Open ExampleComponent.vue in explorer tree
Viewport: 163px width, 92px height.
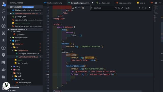click(25, 54)
